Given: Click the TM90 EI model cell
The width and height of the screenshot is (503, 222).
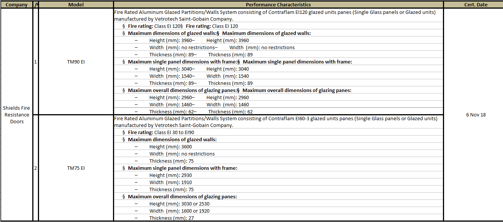Looking at the screenshot, I should pos(76,62).
